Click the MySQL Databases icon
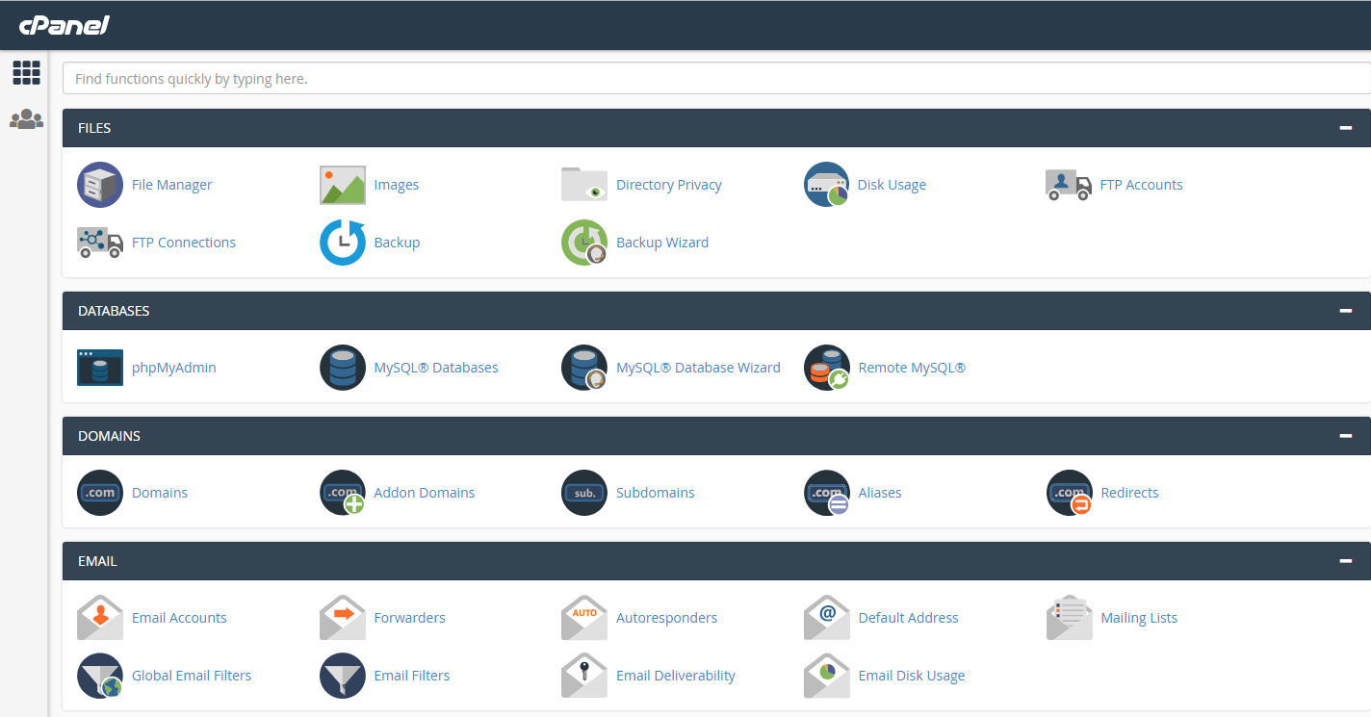This screenshot has height=717, width=1371. tap(343, 368)
